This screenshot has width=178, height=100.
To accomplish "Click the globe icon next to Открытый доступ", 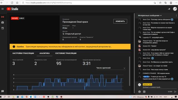I will click(63, 34).
